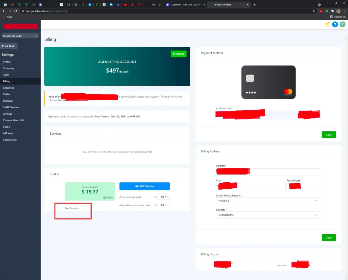This screenshot has height=280, width=348.
Task: Go back to previous browser page
Action: pos(4,11)
